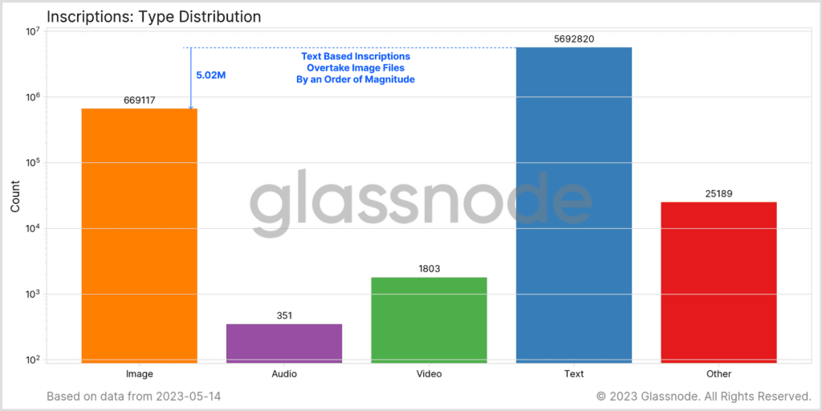
Task: Click the 2023 Glassnode copyright text
Action: pyautogui.click(x=703, y=396)
